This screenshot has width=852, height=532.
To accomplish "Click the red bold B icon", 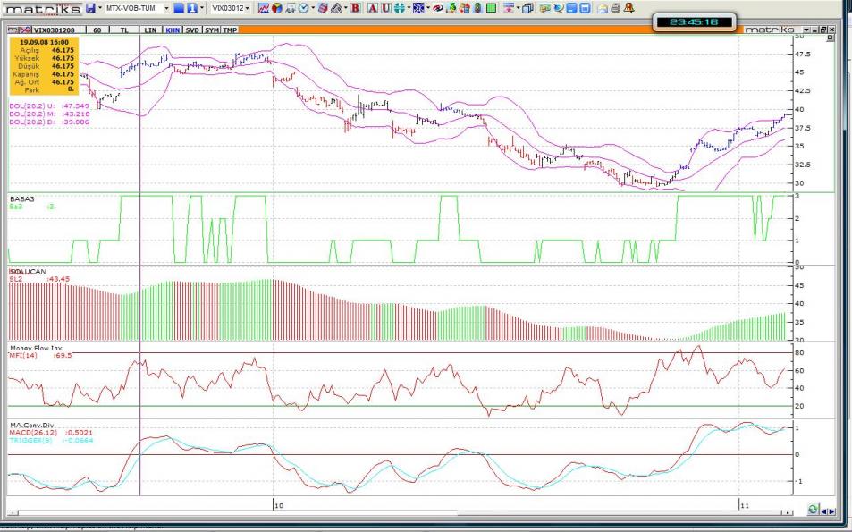I will (x=355, y=8).
